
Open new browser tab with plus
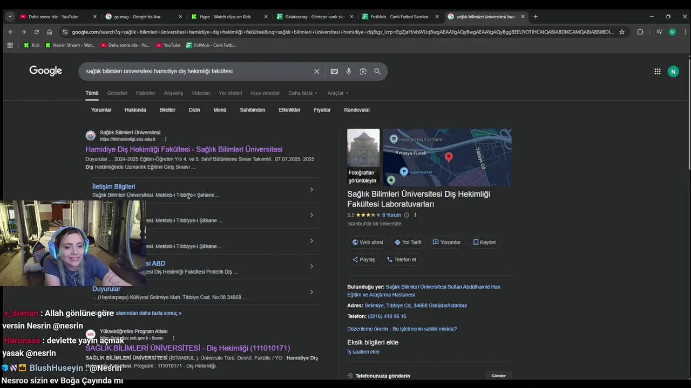pos(536,17)
